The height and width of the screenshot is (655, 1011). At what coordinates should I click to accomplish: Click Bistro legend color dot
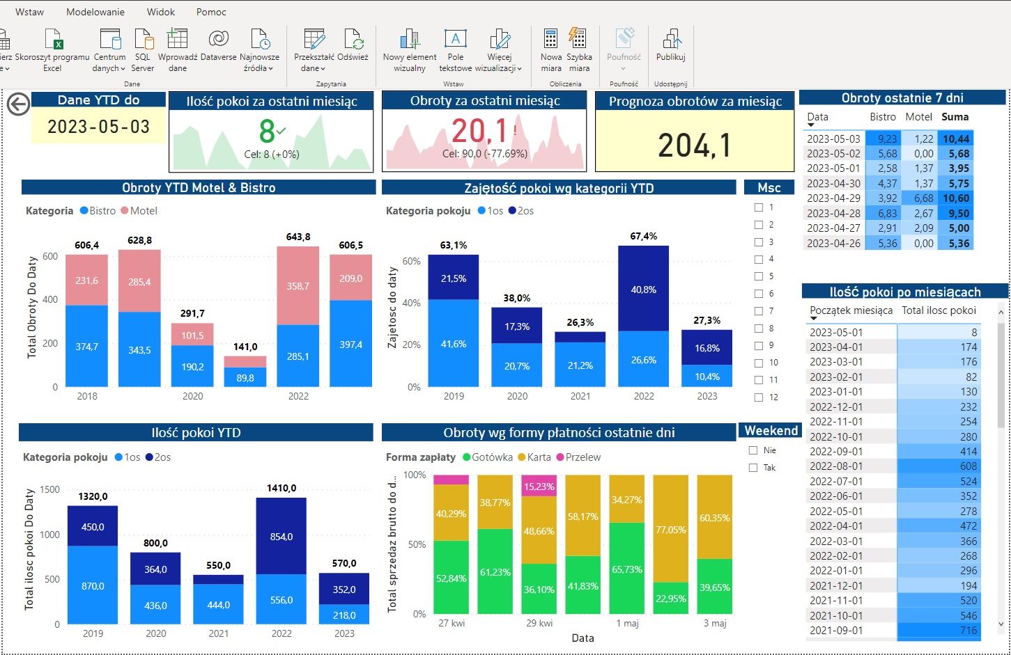(x=84, y=211)
